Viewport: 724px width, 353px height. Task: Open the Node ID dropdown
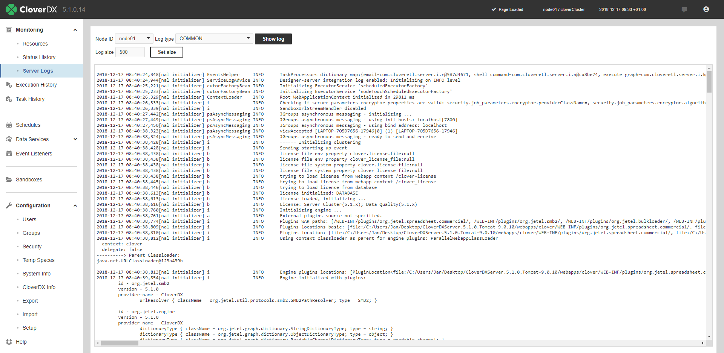[134, 38]
